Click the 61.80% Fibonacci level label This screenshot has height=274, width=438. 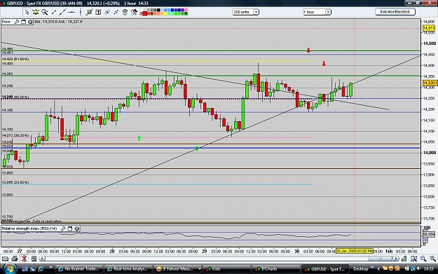pos(15,59)
